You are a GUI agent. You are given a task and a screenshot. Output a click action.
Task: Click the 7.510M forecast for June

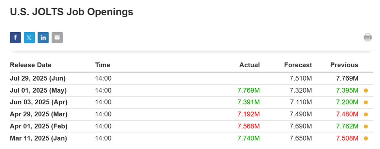[x=301, y=78]
